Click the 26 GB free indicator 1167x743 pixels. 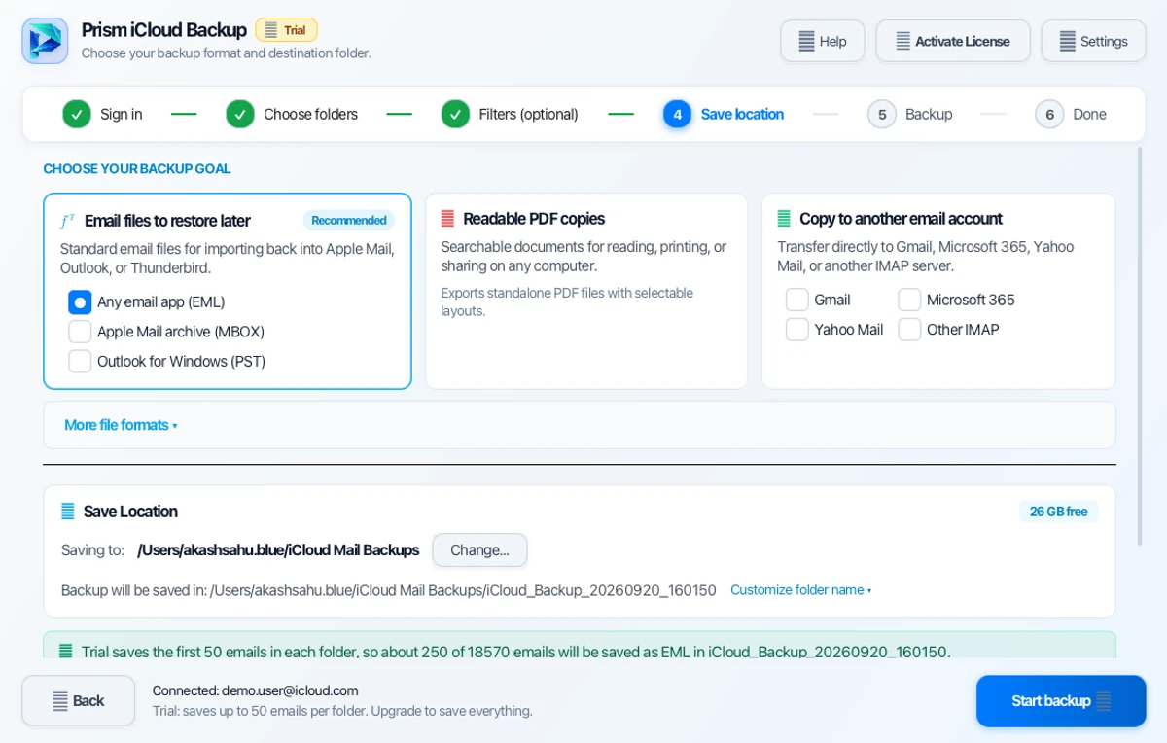click(x=1058, y=512)
